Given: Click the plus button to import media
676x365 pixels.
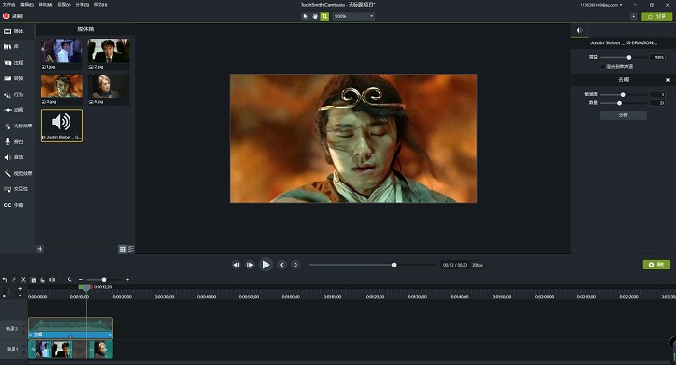Looking at the screenshot, I should [40, 249].
